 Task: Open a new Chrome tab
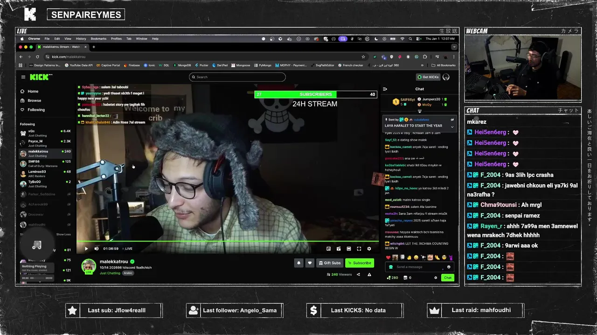[94, 47]
